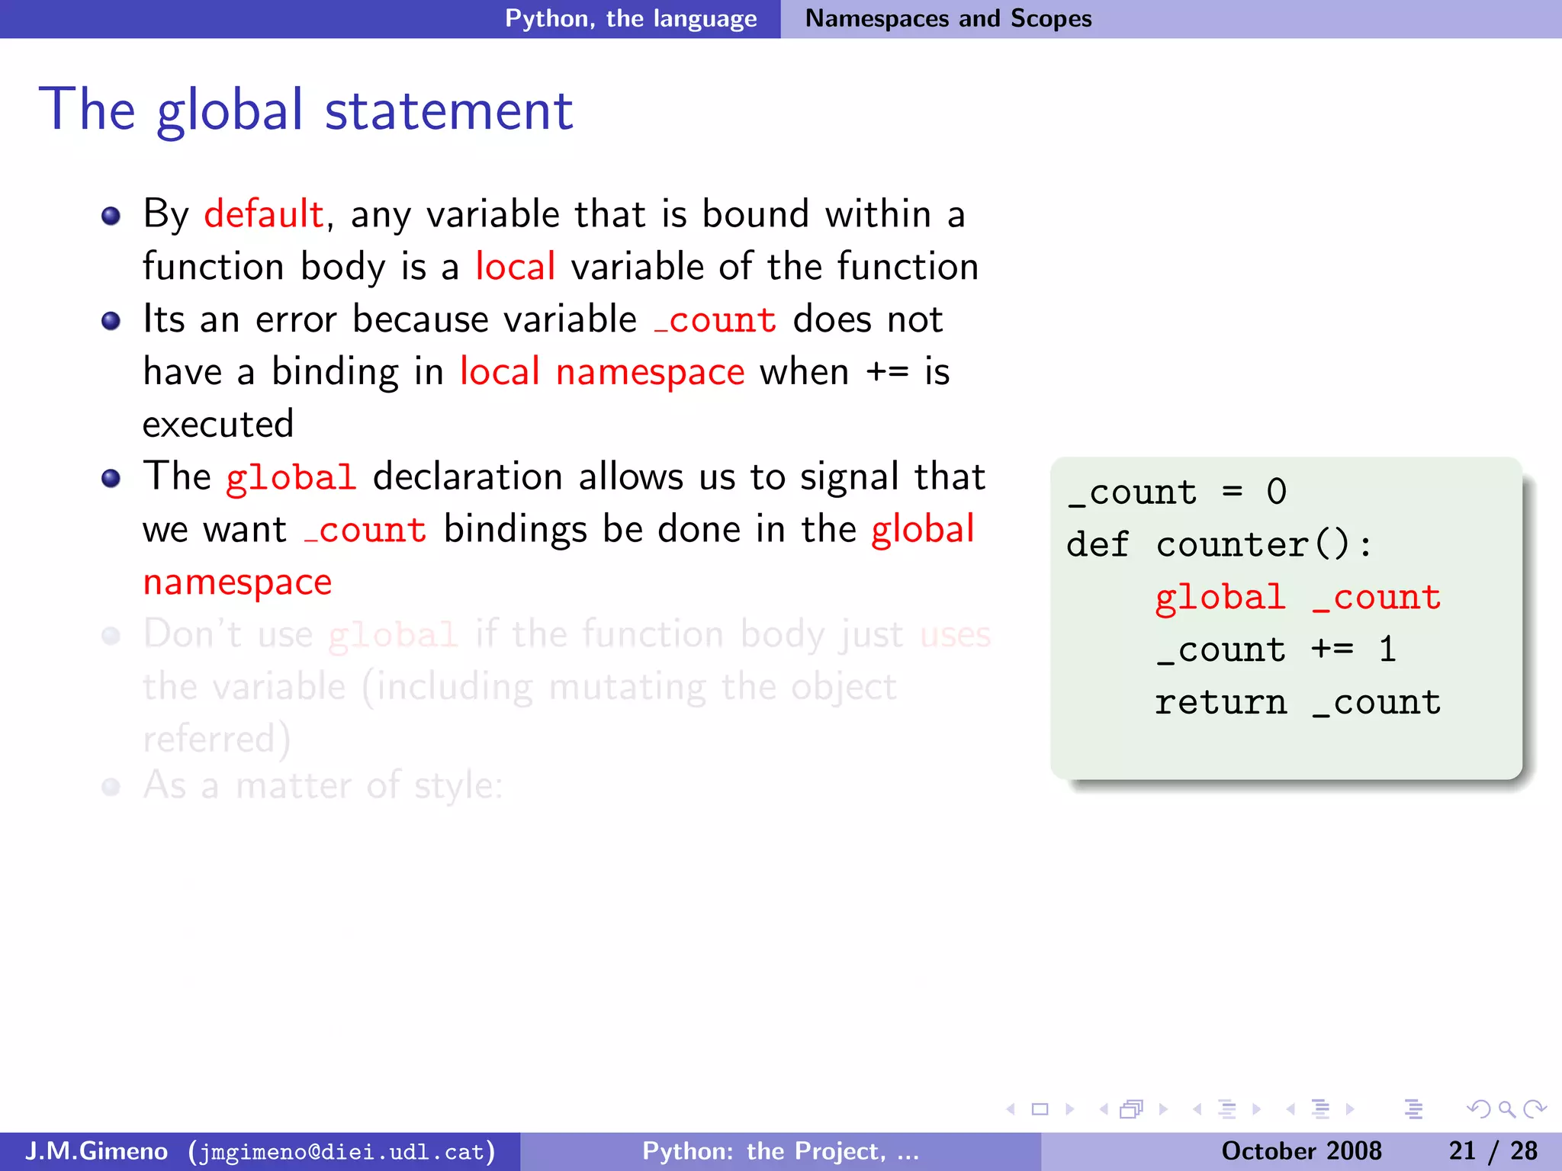Click the presentation outline icon

coord(1413,1109)
